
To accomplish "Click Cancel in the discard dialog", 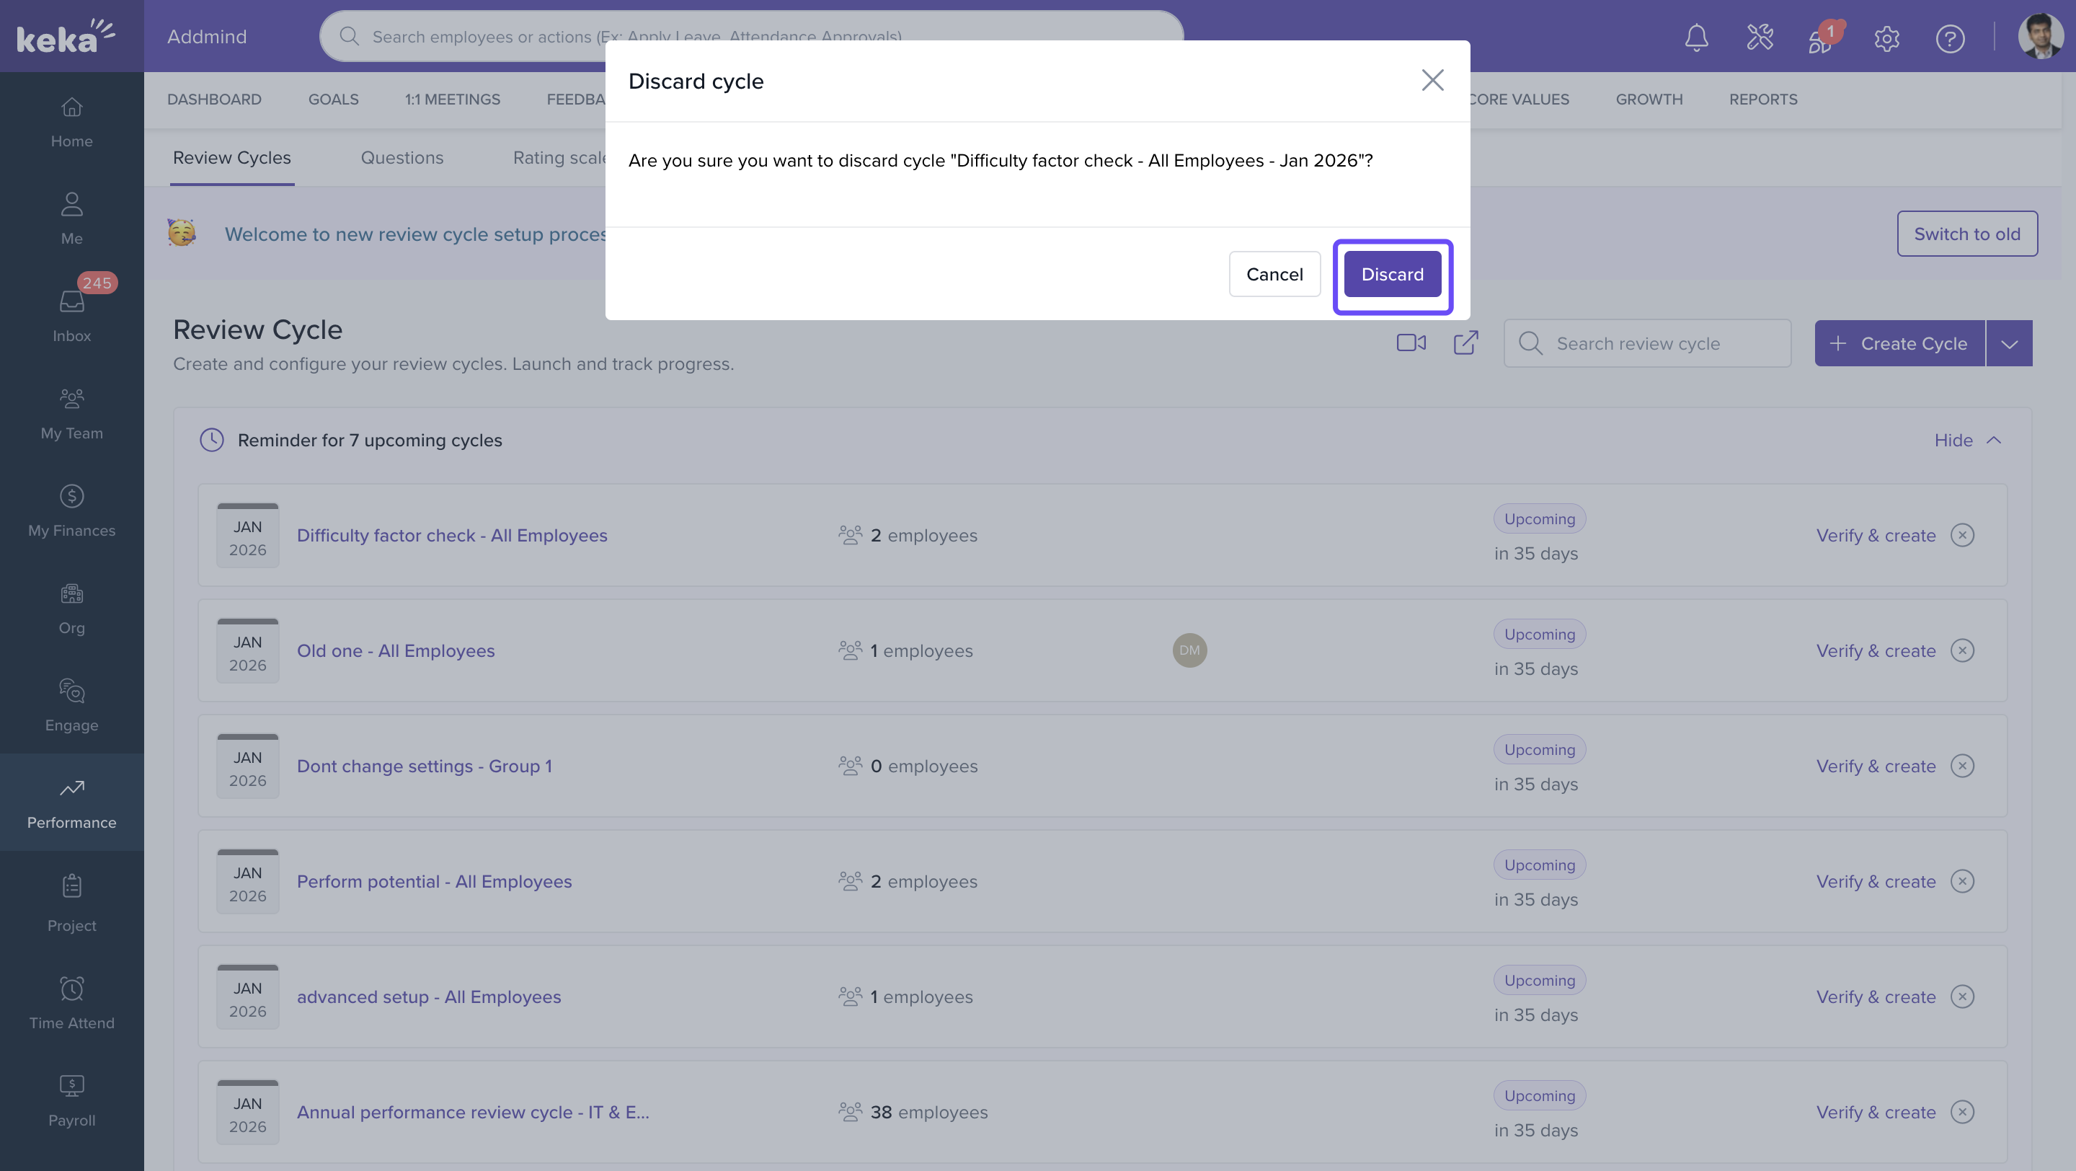I will click(x=1274, y=274).
